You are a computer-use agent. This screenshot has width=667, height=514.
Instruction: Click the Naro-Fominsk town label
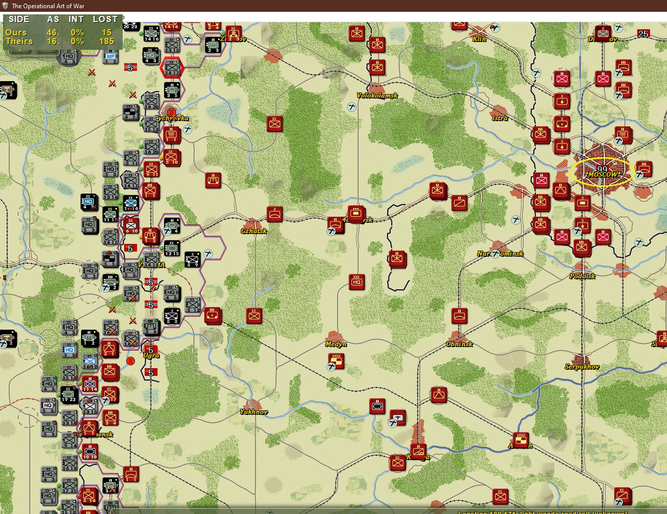(500, 254)
